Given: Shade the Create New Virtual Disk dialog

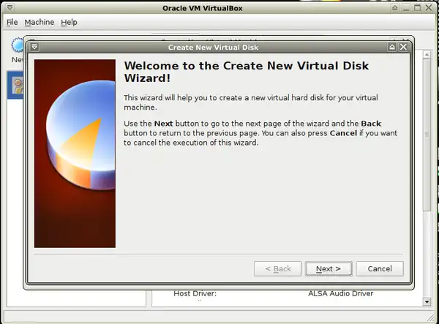Looking at the screenshot, I should point(392,47).
